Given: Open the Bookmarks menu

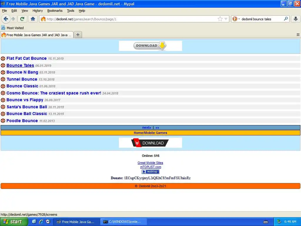Looking at the screenshot, I should pyautogui.click(x=55, y=11).
